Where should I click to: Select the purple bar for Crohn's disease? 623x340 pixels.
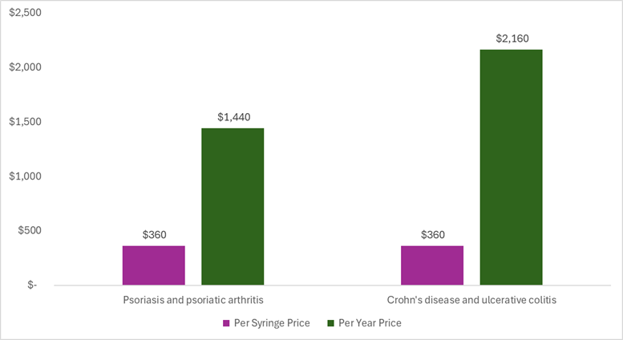[432, 265]
